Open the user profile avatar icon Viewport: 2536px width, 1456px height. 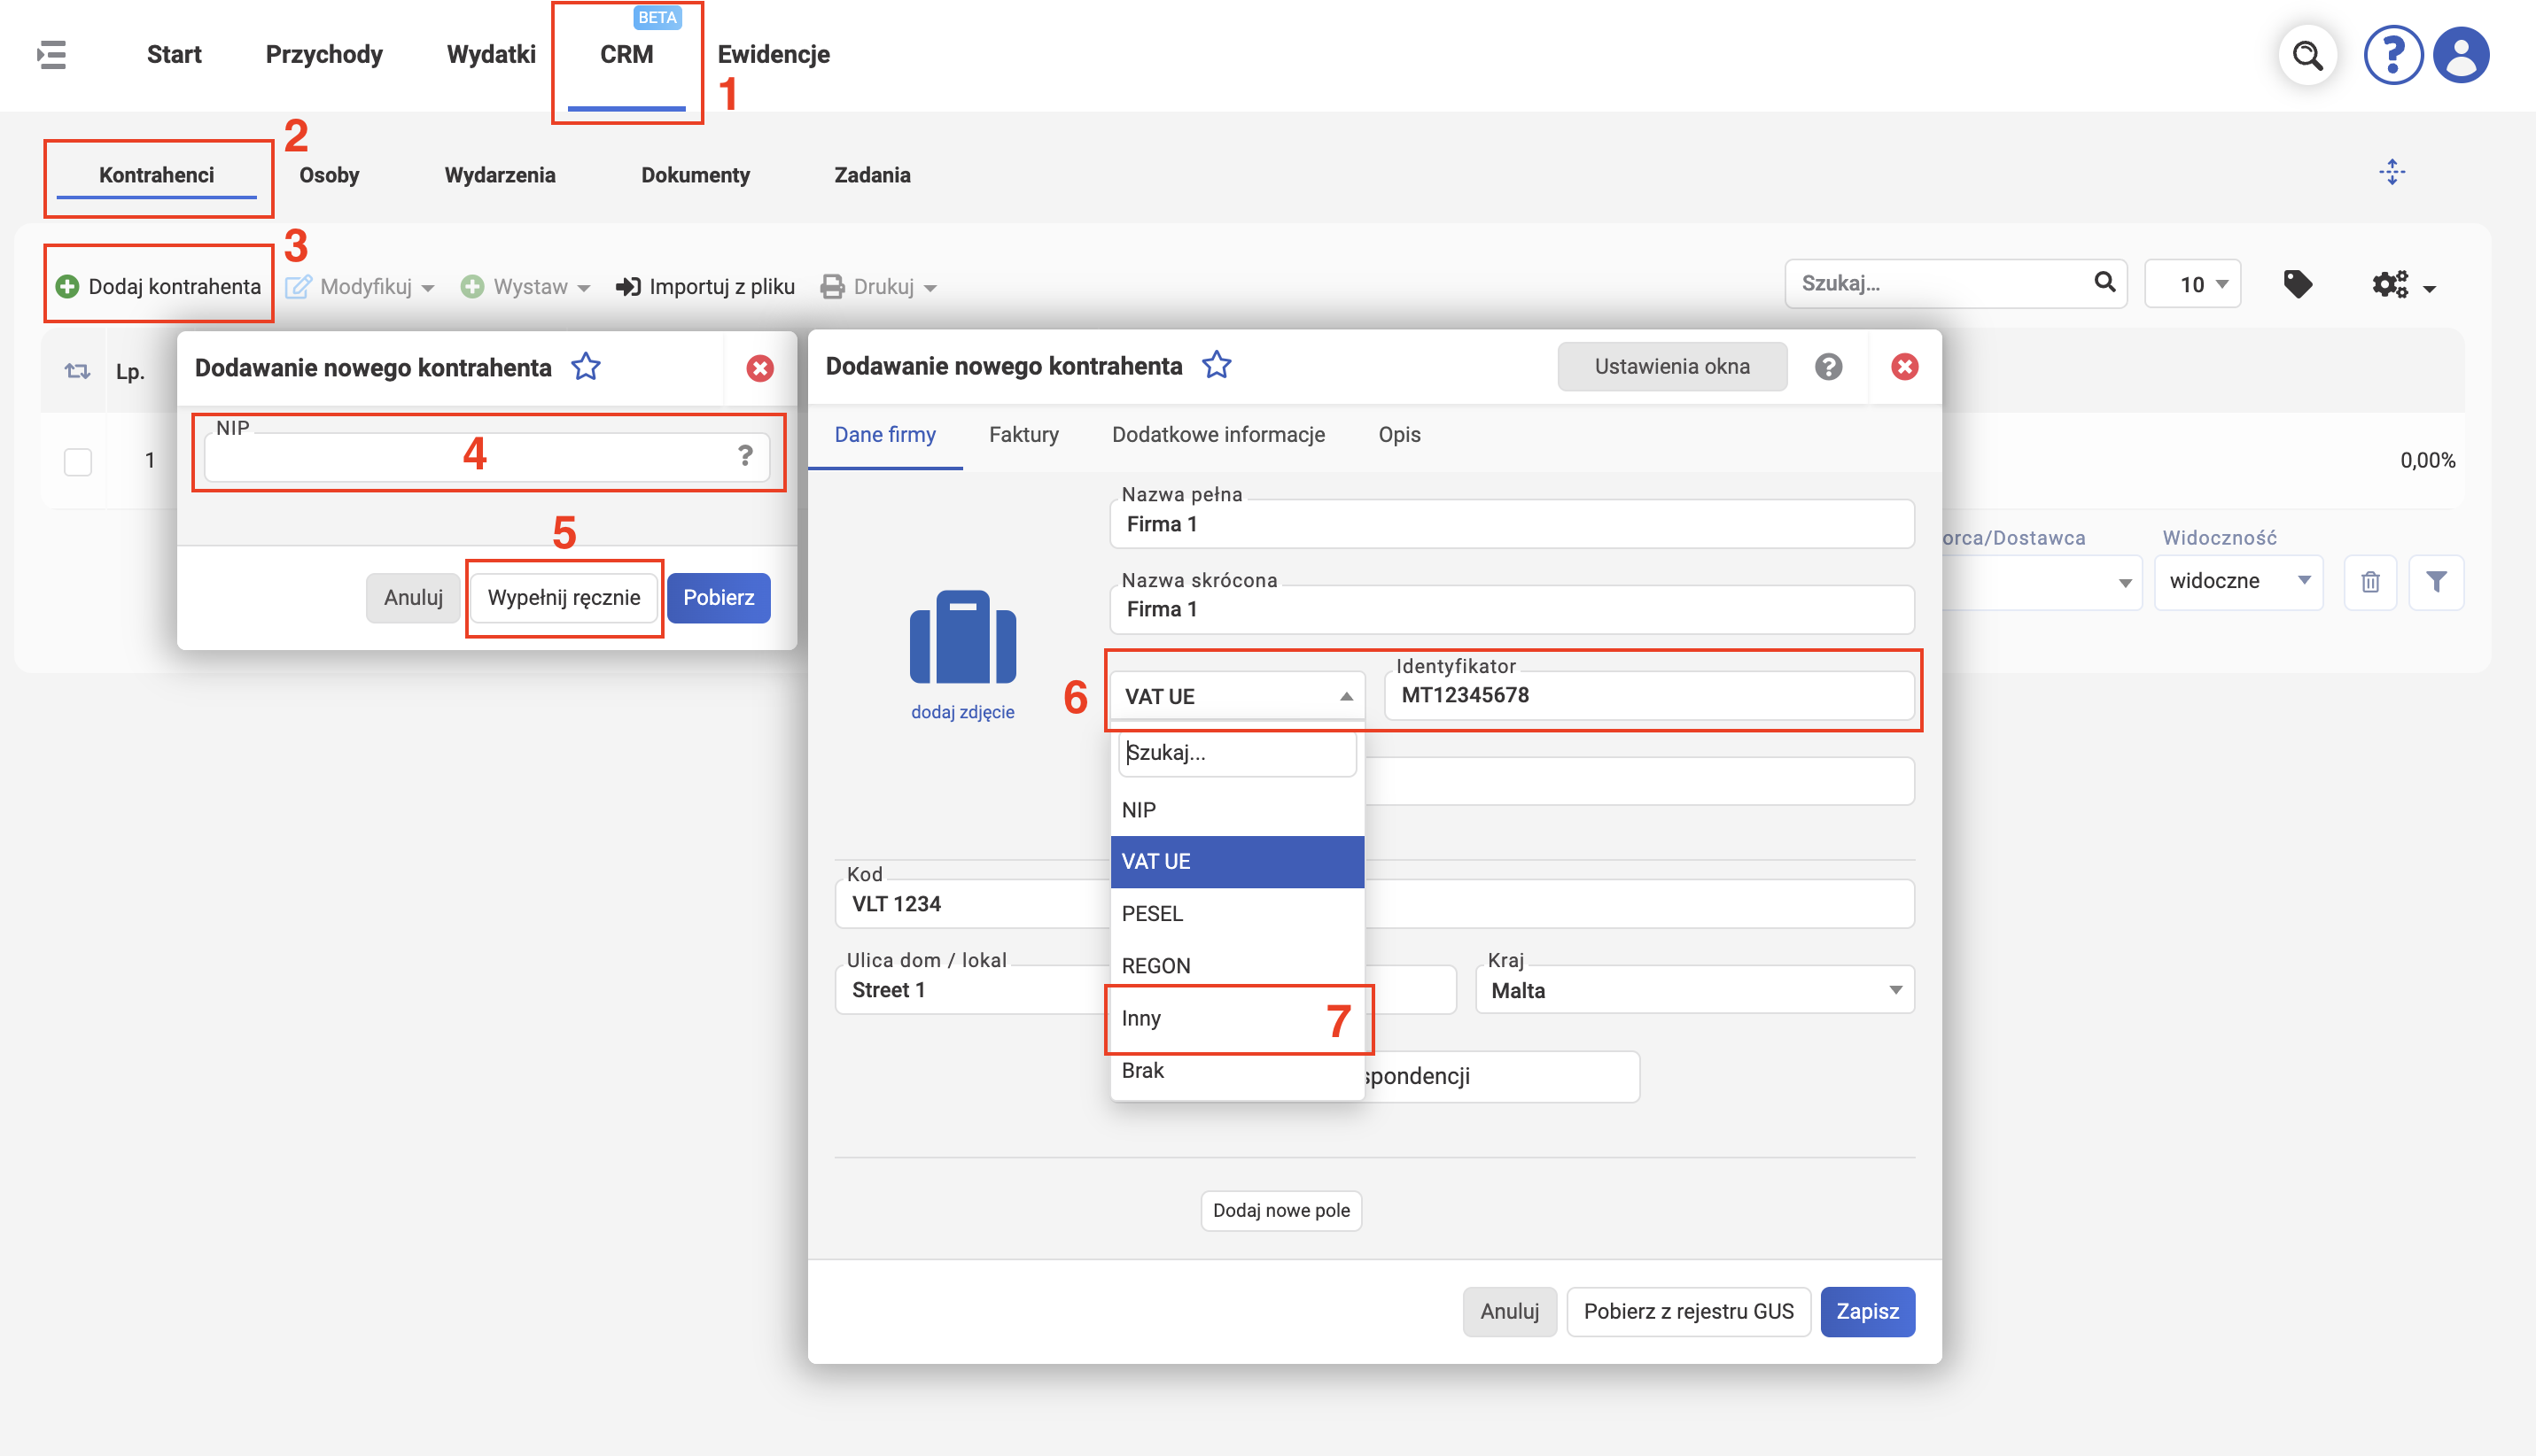(x=2460, y=55)
